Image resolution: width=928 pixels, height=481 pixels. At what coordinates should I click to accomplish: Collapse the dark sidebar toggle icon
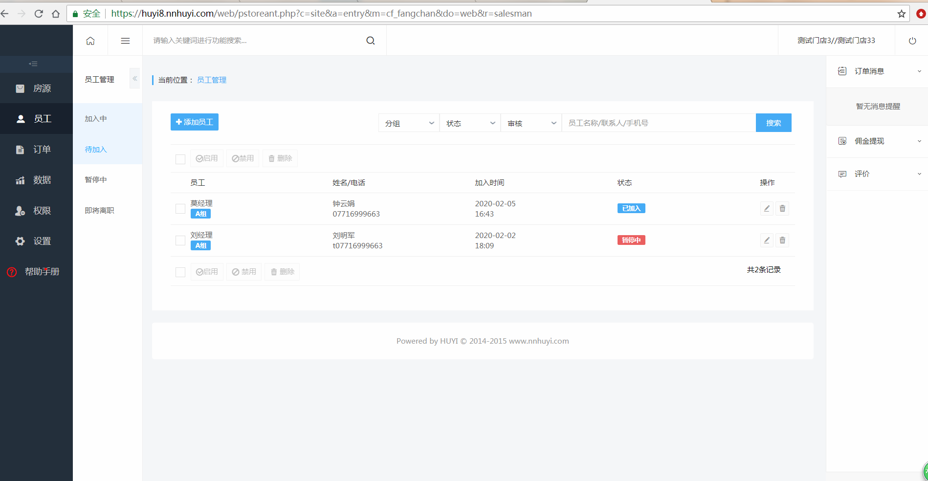(33, 64)
